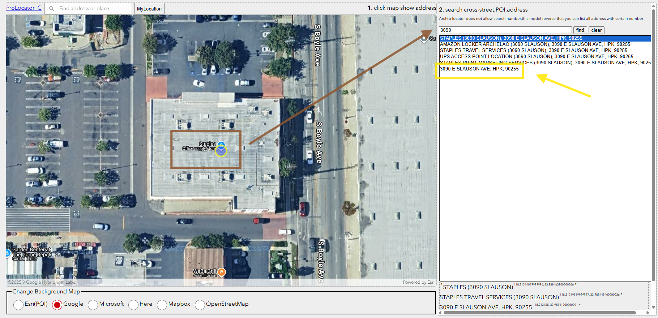Click the white map pin beside brown arrowhead
Screen dimensions: 658x318
[424, 38]
